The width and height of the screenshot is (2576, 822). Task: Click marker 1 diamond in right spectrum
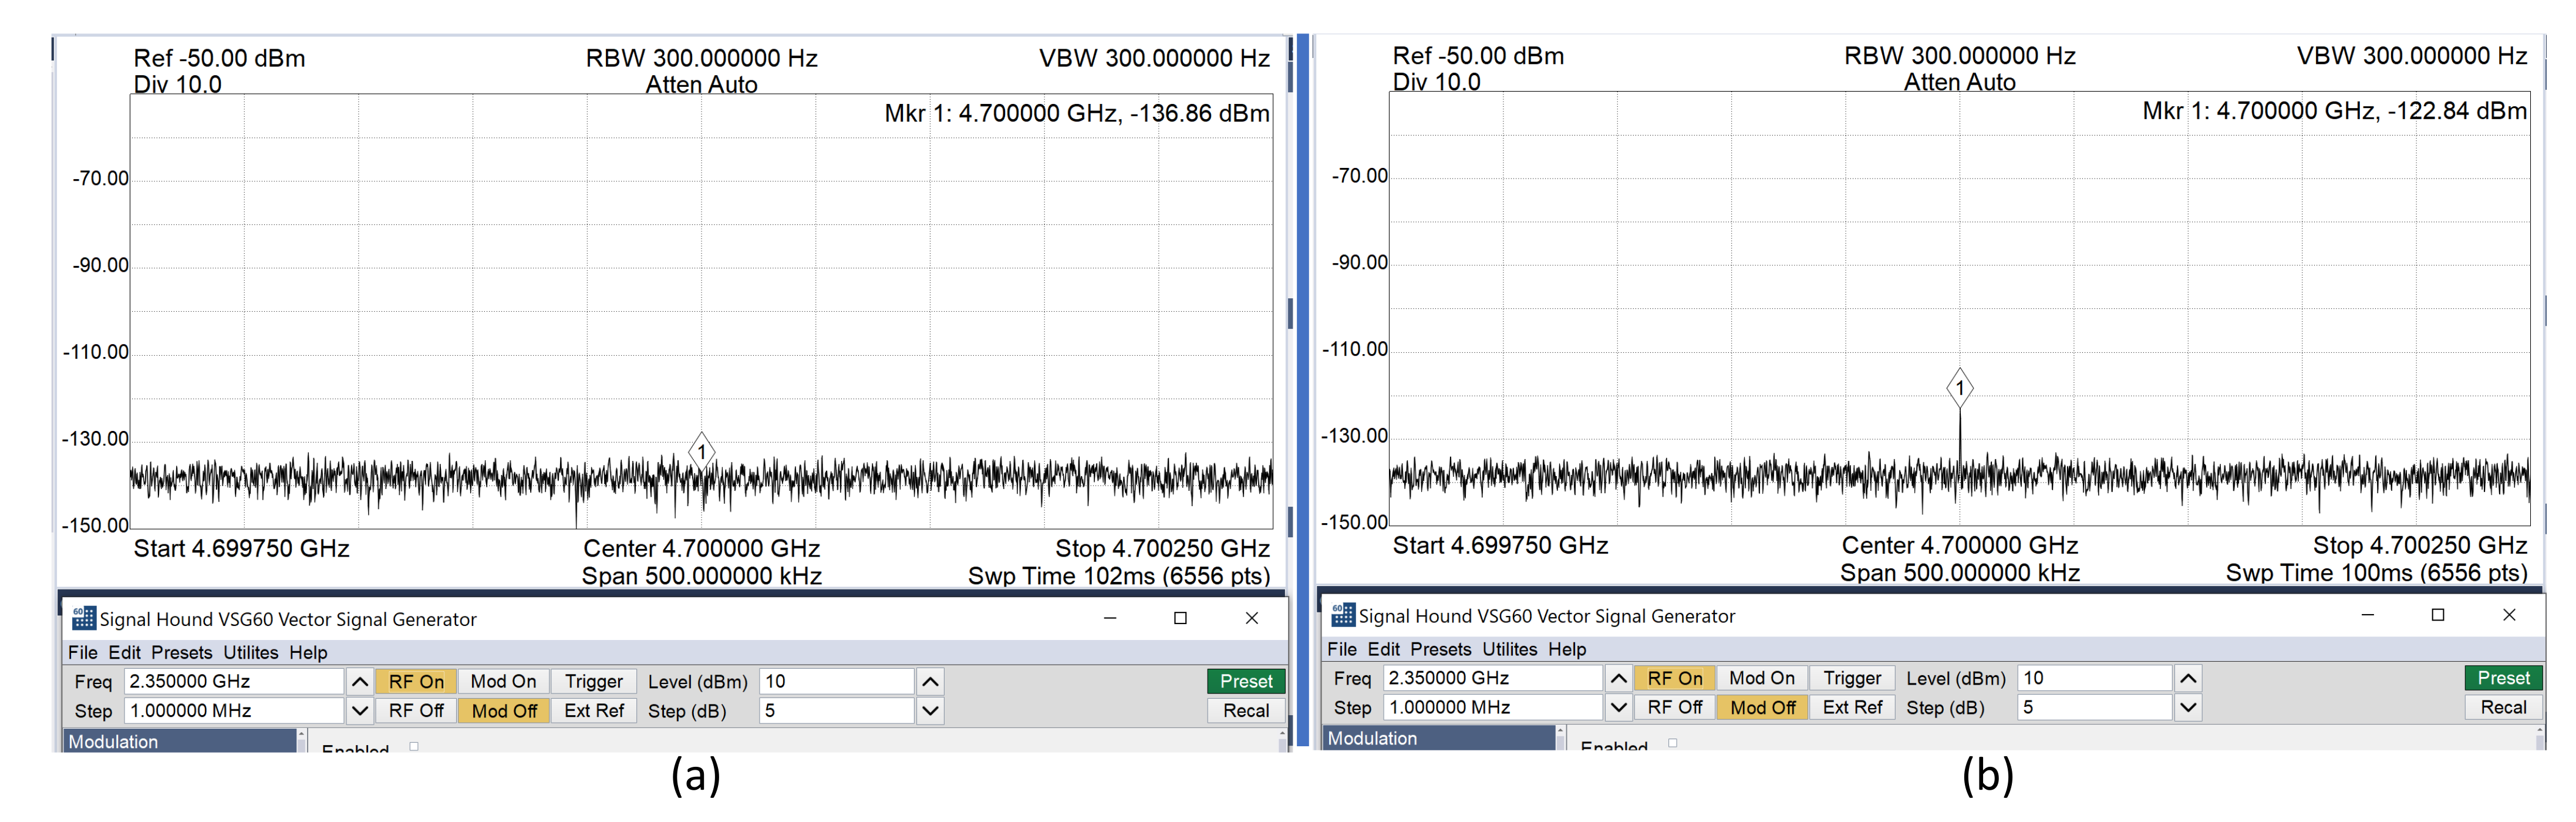(x=1960, y=387)
